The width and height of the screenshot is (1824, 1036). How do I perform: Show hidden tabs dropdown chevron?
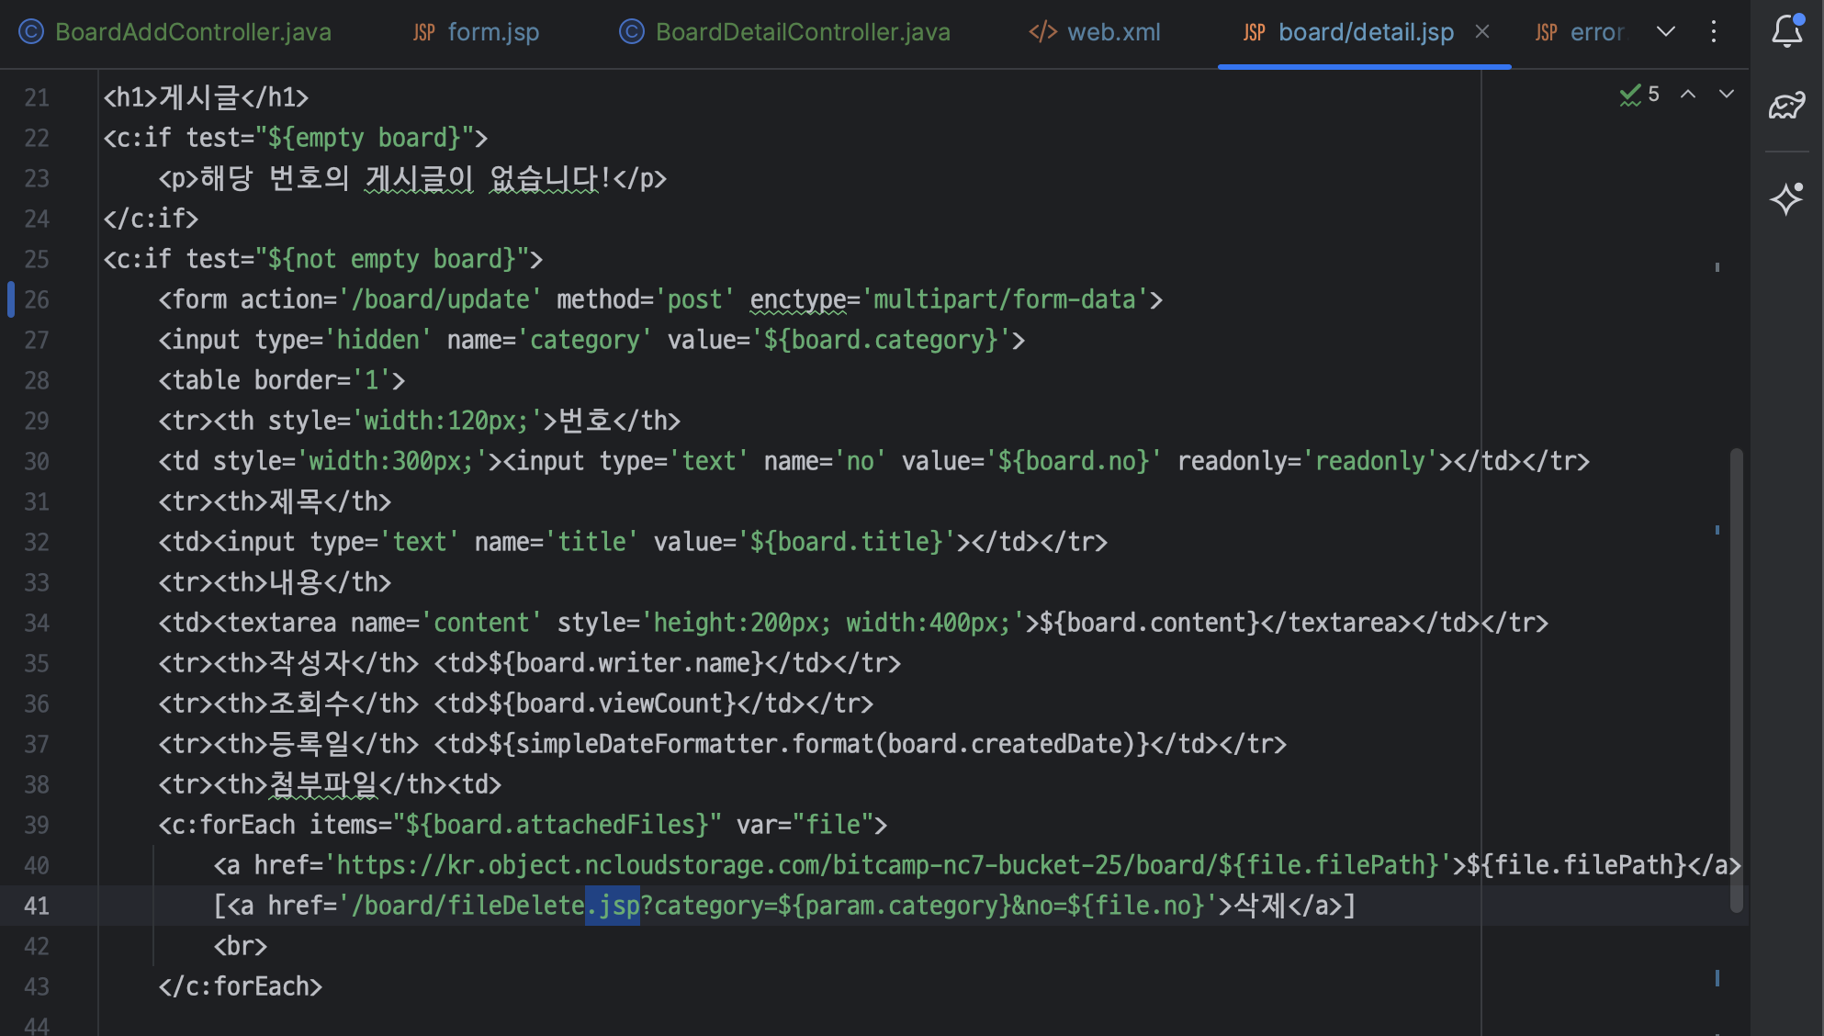[x=1666, y=32]
